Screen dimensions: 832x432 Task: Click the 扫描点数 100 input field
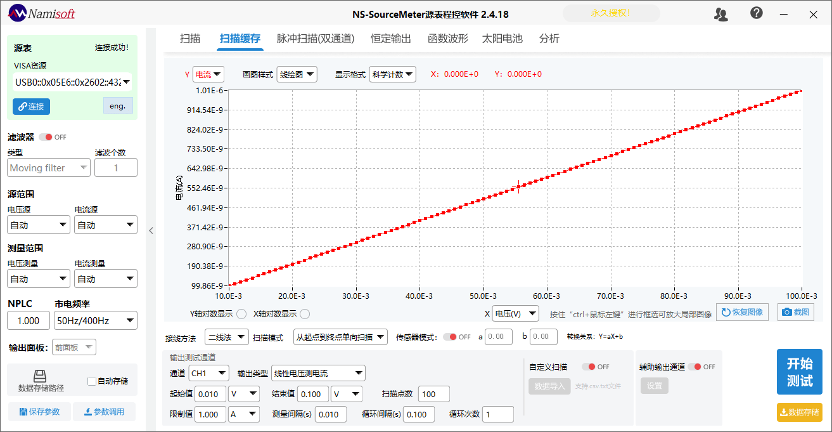click(434, 394)
